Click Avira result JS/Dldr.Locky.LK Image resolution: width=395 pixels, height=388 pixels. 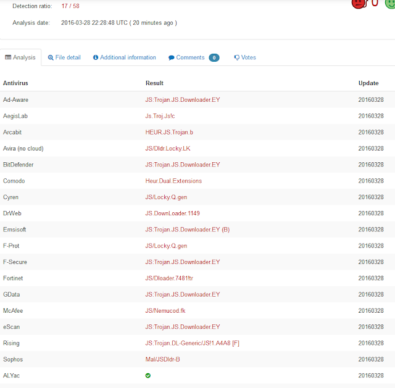tap(168, 149)
